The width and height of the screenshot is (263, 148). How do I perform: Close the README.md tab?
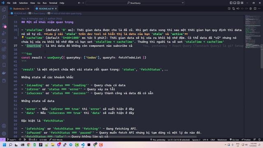tap(56, 9)
